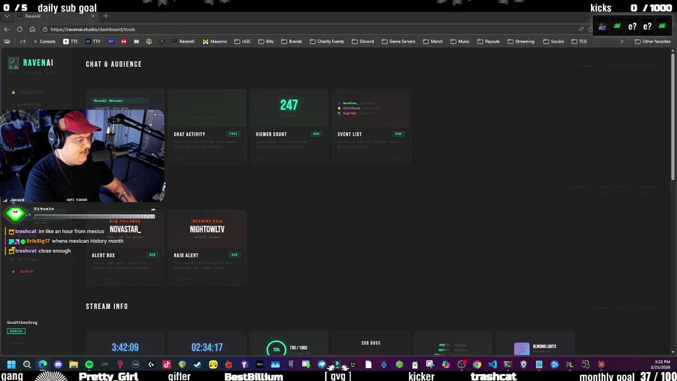
Task: Open Steam from the taskbar
Action: tap(197, 364)
